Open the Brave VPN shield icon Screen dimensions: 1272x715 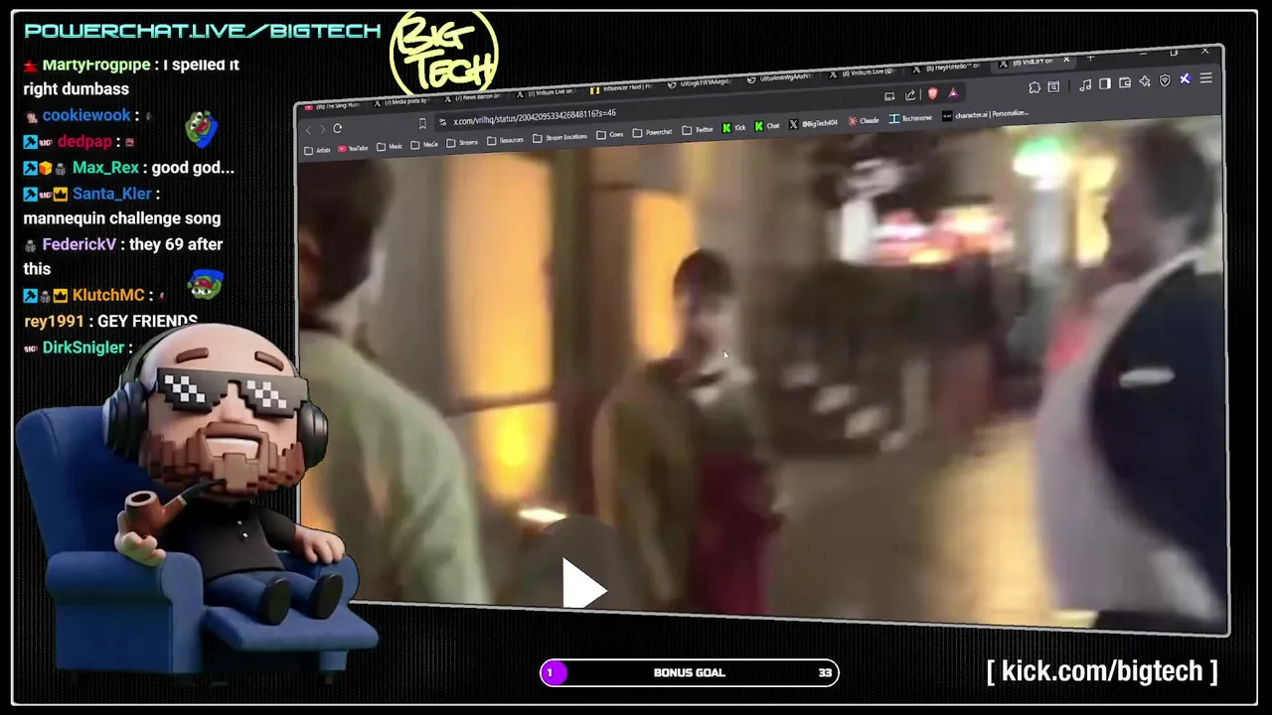click(1165, 80)
